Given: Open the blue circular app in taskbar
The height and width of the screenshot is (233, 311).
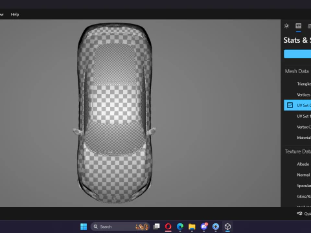Looking at the screenshot, I should point(216,227).
